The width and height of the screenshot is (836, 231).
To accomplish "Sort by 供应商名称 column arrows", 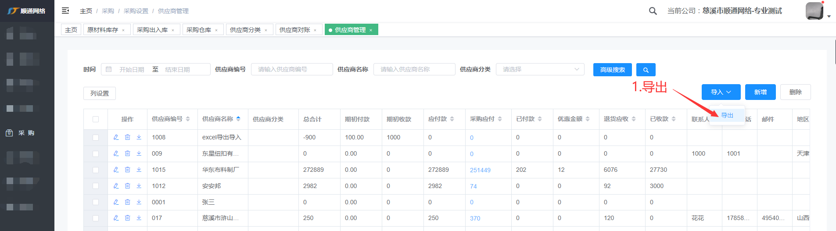I will [238, 119].
